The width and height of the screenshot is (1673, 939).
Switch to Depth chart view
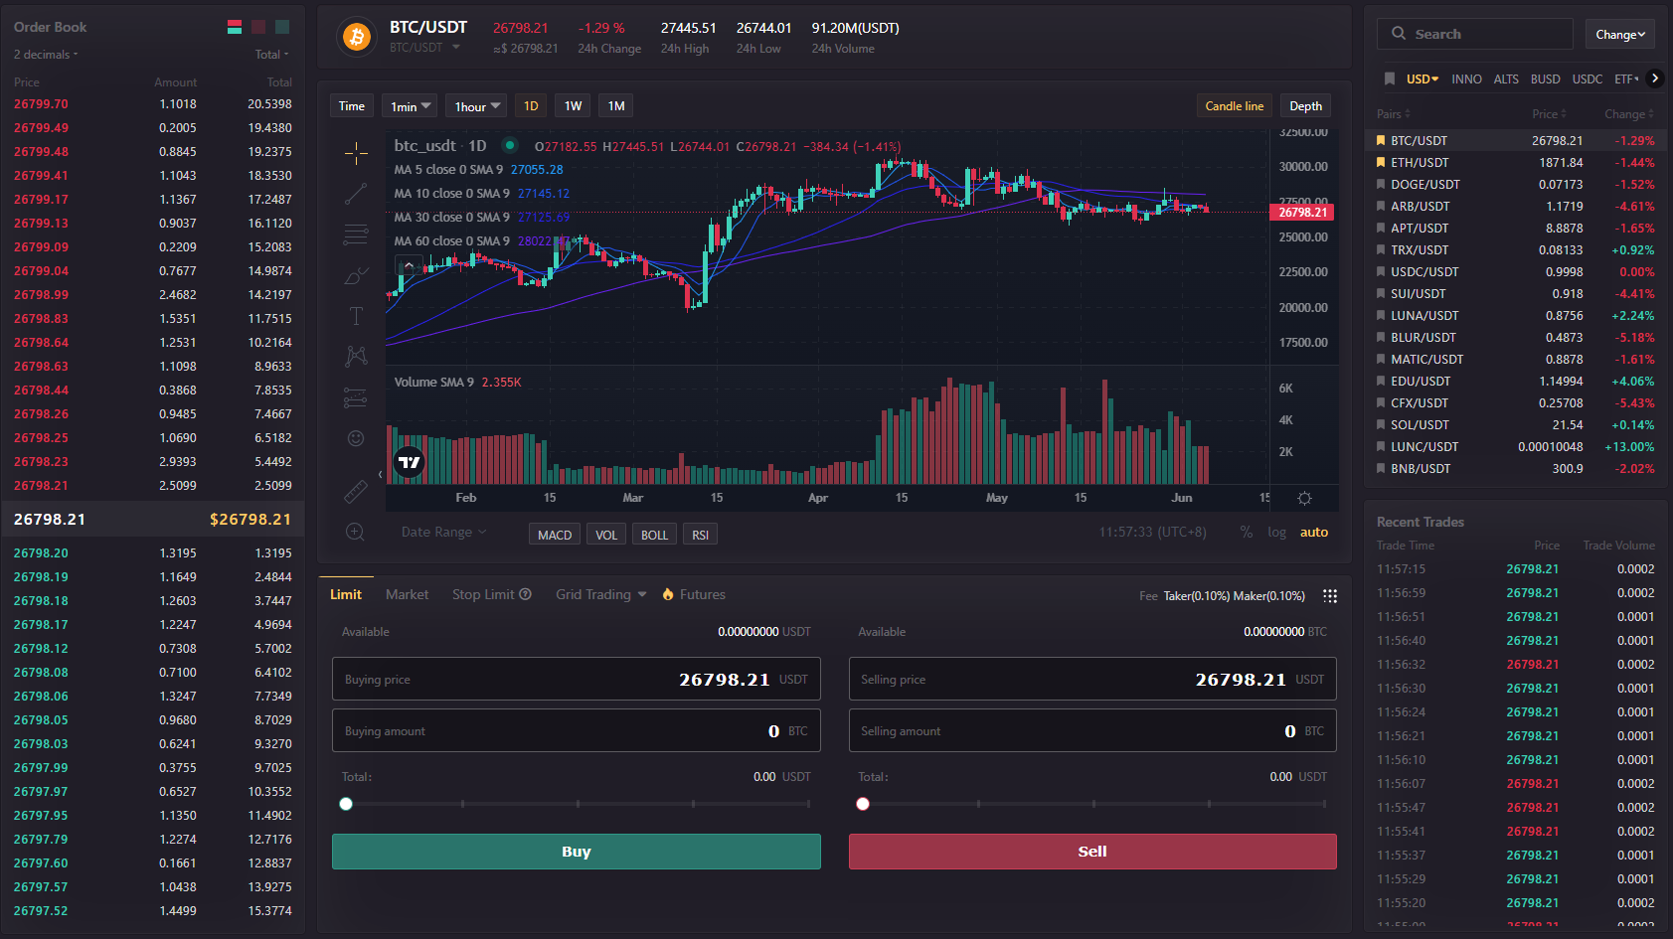coord(1306,106)
